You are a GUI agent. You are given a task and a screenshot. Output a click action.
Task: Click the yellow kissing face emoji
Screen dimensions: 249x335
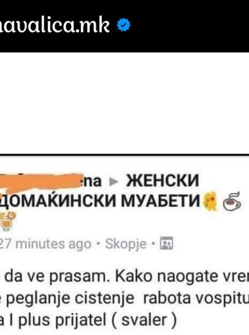(211, 201)
